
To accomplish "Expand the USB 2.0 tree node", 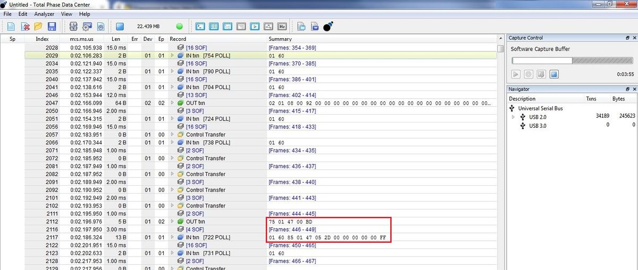I will click(x=513, y=117).
